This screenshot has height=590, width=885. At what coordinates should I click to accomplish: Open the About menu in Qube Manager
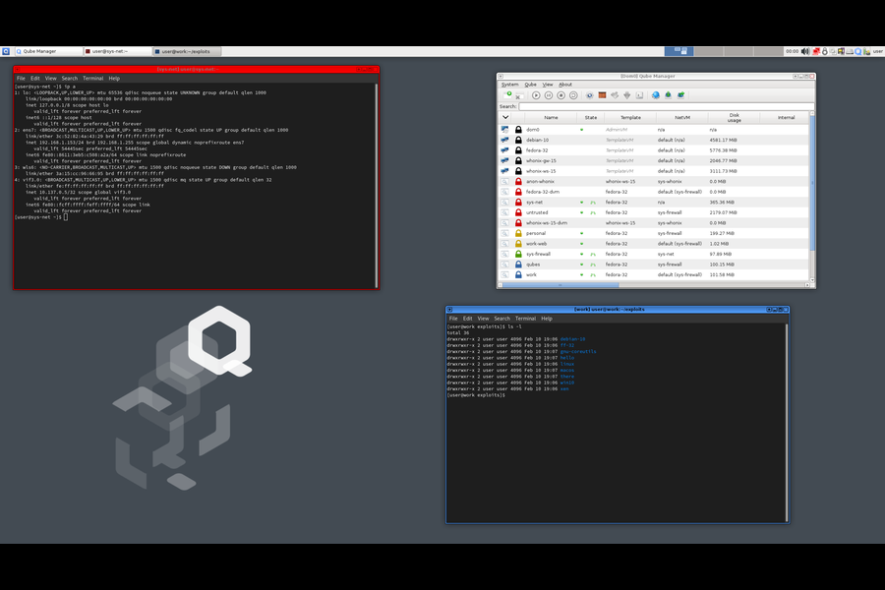[565, 85]
